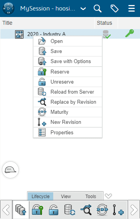The width and height of the screenshot is (140, 219).
Task: Switch to the Lifecycle tab
Action: point(40,197)
